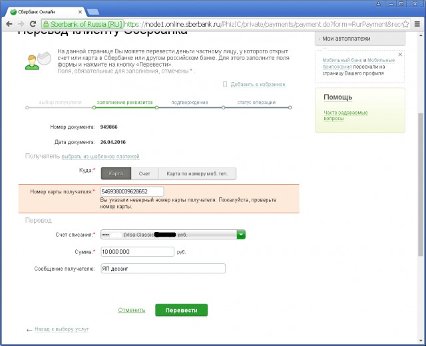426x346 pixels.
Task: Open the Счет списания dropdown arrow
Action: tap(241, 235)
